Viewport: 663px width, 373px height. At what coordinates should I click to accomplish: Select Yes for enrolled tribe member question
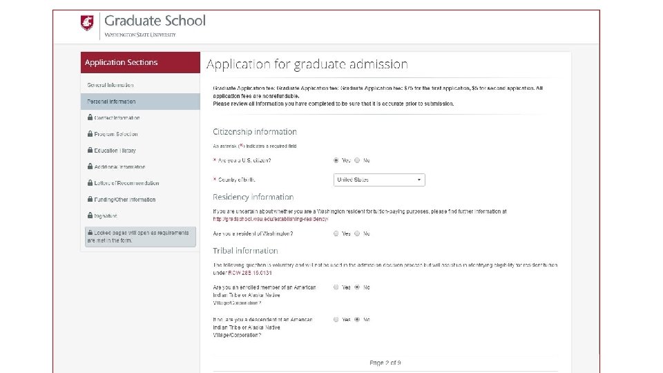(x=336, y=287)
